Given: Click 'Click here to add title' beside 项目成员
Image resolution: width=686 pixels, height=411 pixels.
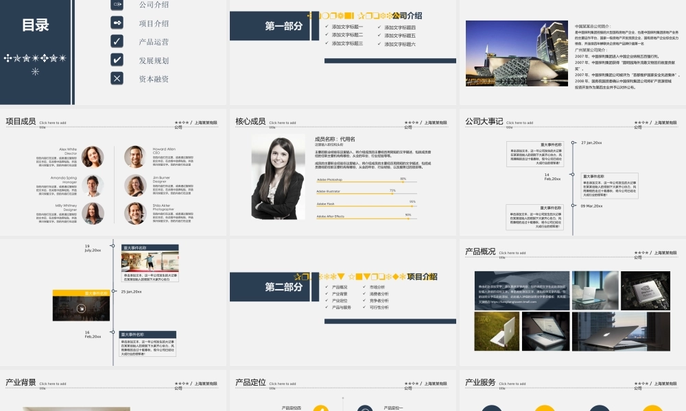Looking at the screenshot, I should (53, 125).
